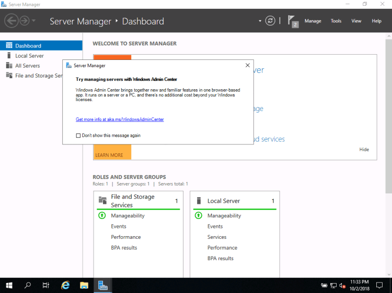The width and height of the screenshot is (392, 293).
Task: Open the aka.ms/WindowsAdminCenter link
Action: [120, 119]
